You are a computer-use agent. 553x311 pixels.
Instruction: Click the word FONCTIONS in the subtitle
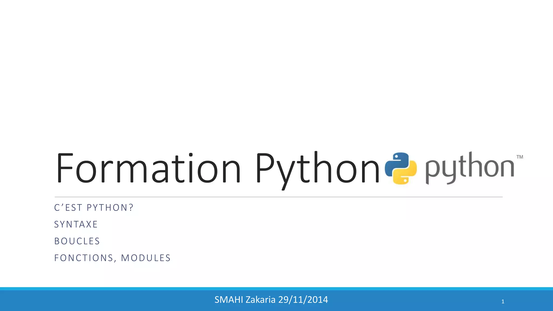pos(84,258)
